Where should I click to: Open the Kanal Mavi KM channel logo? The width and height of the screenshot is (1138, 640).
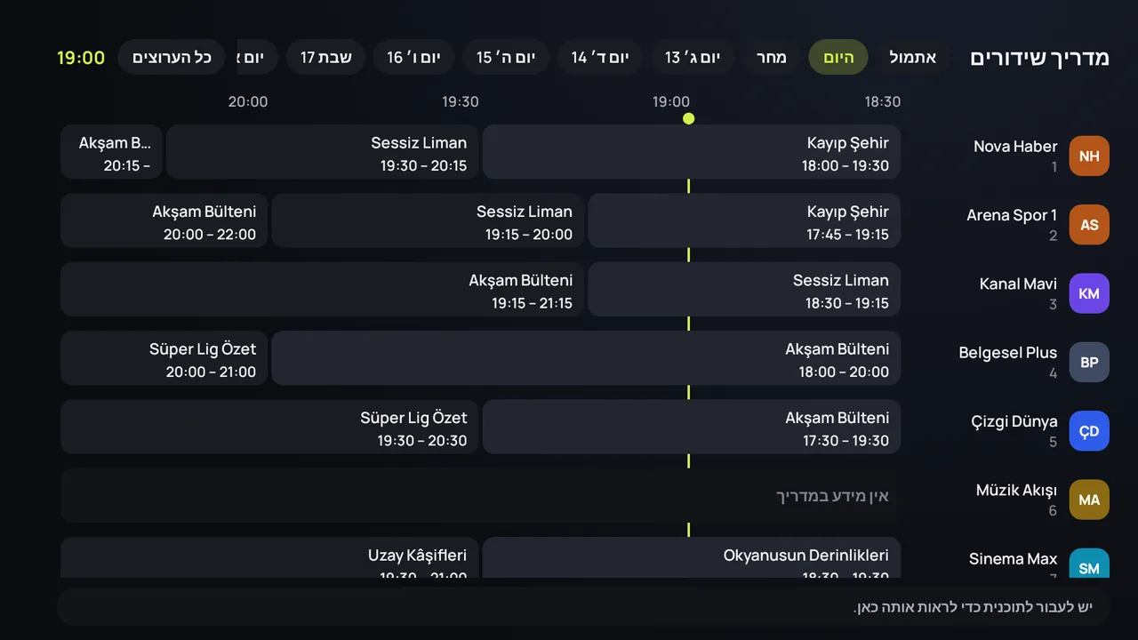click(x=1089, y=293)
